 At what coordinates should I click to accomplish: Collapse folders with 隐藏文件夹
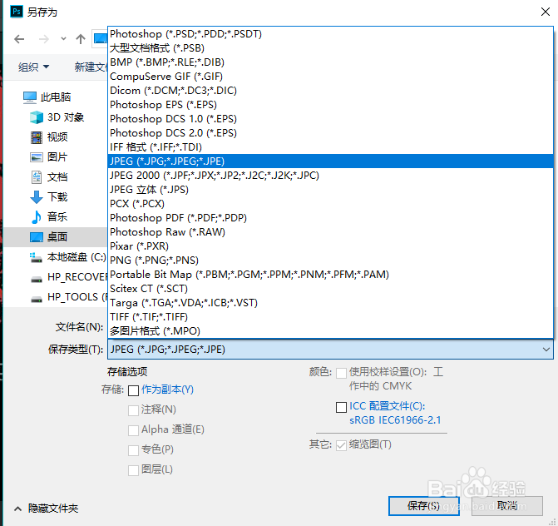click(47, 509)
